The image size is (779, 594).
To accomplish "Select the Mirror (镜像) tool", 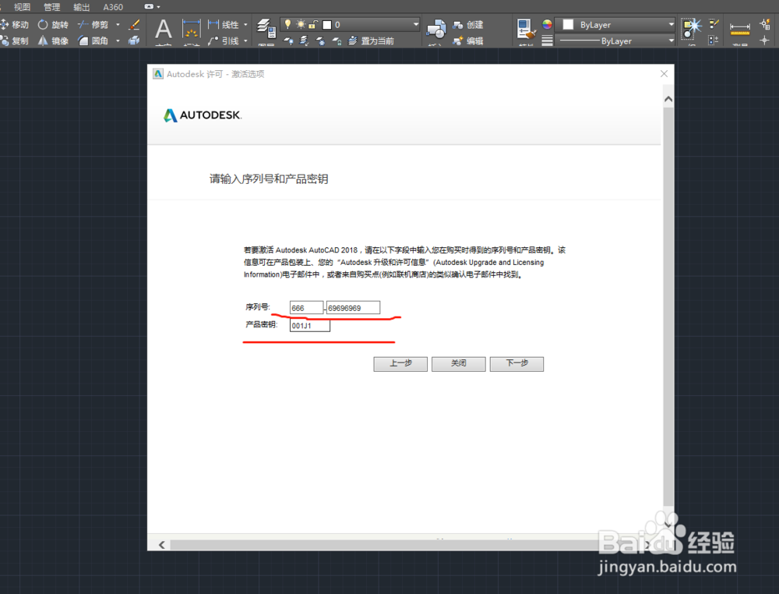I will [53, 41].
